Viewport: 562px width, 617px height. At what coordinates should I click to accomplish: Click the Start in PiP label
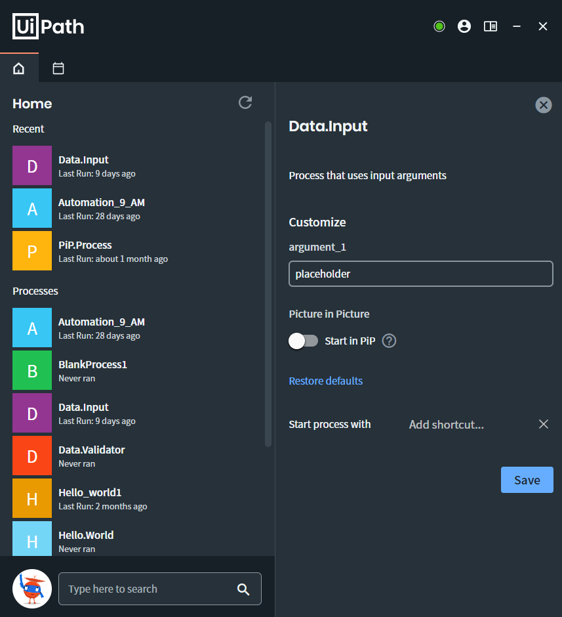point(350,341)
